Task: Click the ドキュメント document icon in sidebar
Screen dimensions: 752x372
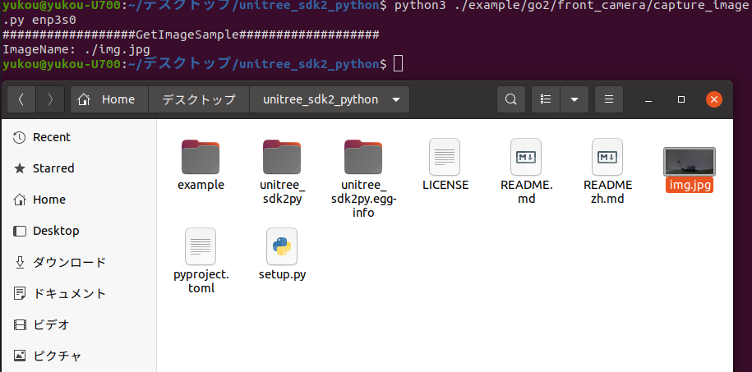Action: coord(20,293)
